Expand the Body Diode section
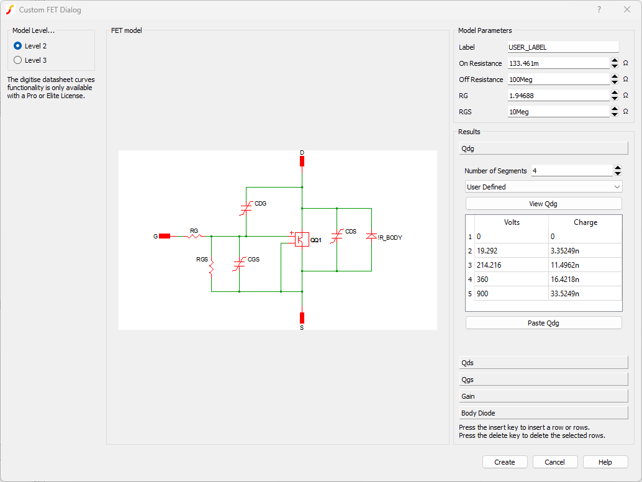Viewport: 642px width, 482px height. [543, 413]
